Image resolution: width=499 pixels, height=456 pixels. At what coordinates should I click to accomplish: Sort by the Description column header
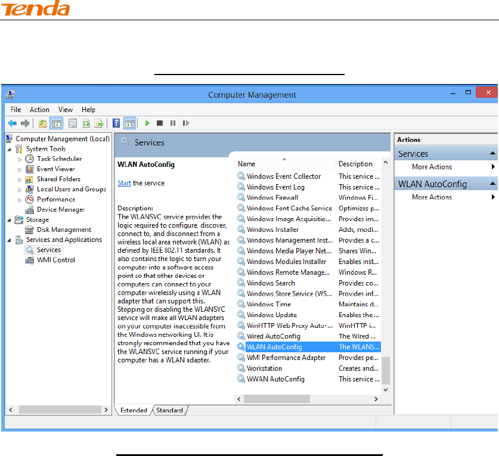click(358, 164)
